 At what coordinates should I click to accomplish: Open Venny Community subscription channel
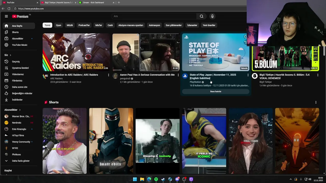pyautogui.click(x=19, y=142)
